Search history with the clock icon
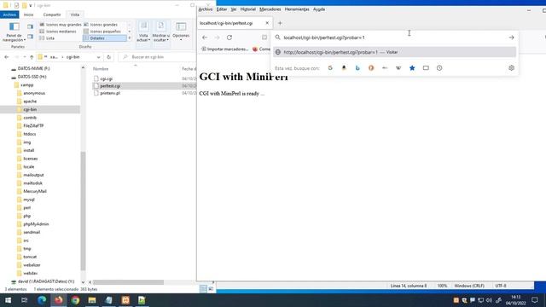Image resolution: width=546 pixels, height=307 pixels. point(439,68)
